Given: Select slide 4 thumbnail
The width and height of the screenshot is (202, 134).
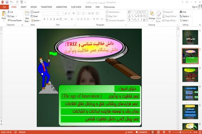Looking at the screenshot, I should (190, 93).
